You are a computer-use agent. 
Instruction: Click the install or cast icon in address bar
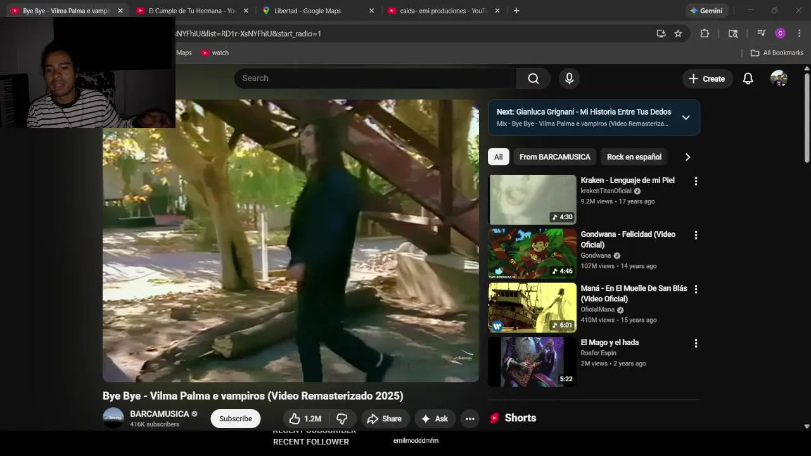[661, 34]
